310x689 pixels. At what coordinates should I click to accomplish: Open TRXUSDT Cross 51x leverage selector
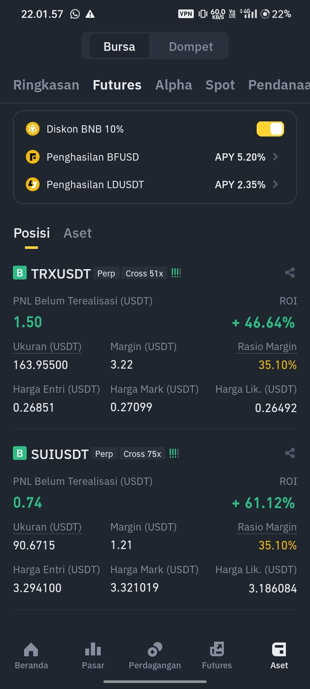pyautogui.click(x=144, y=273)
